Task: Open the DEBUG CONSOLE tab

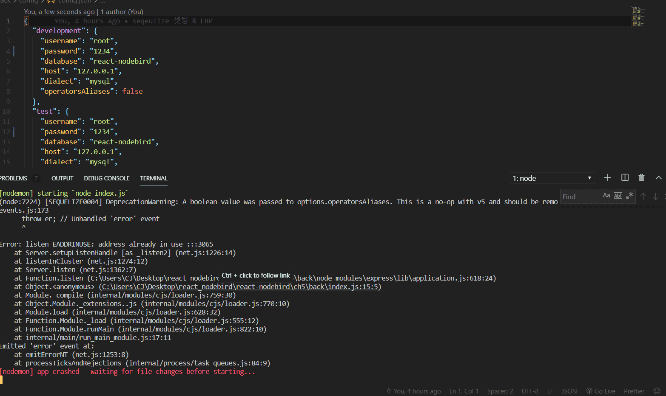Action: [107, 178]
